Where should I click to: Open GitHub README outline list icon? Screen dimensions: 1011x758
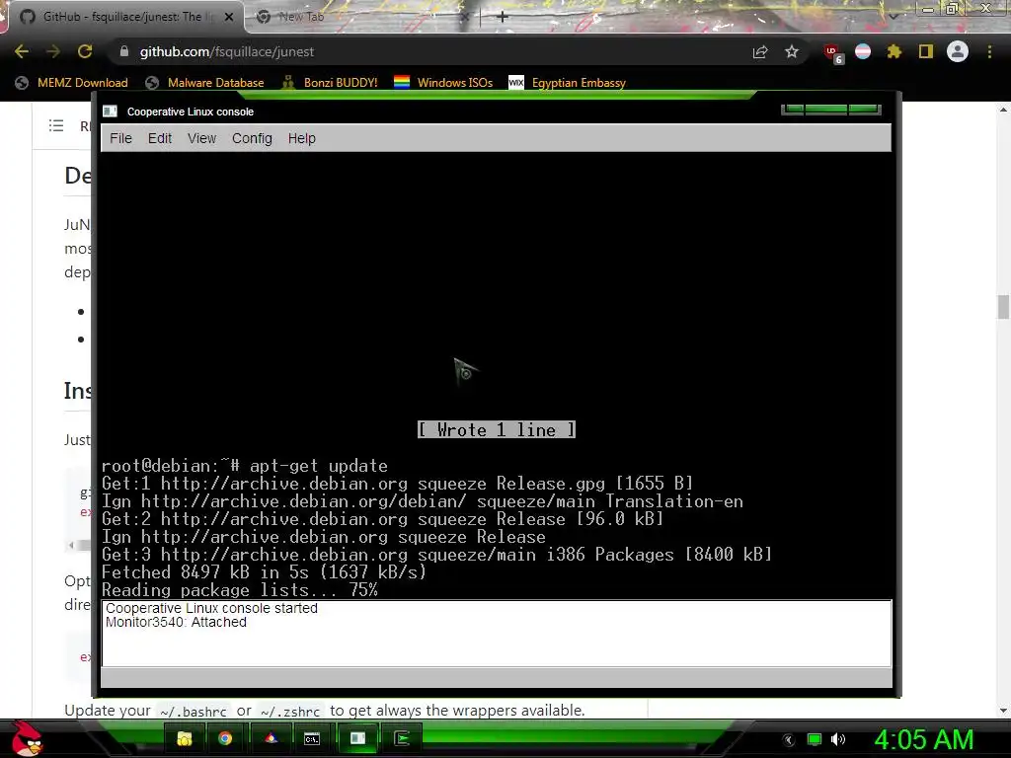[56, 125]
